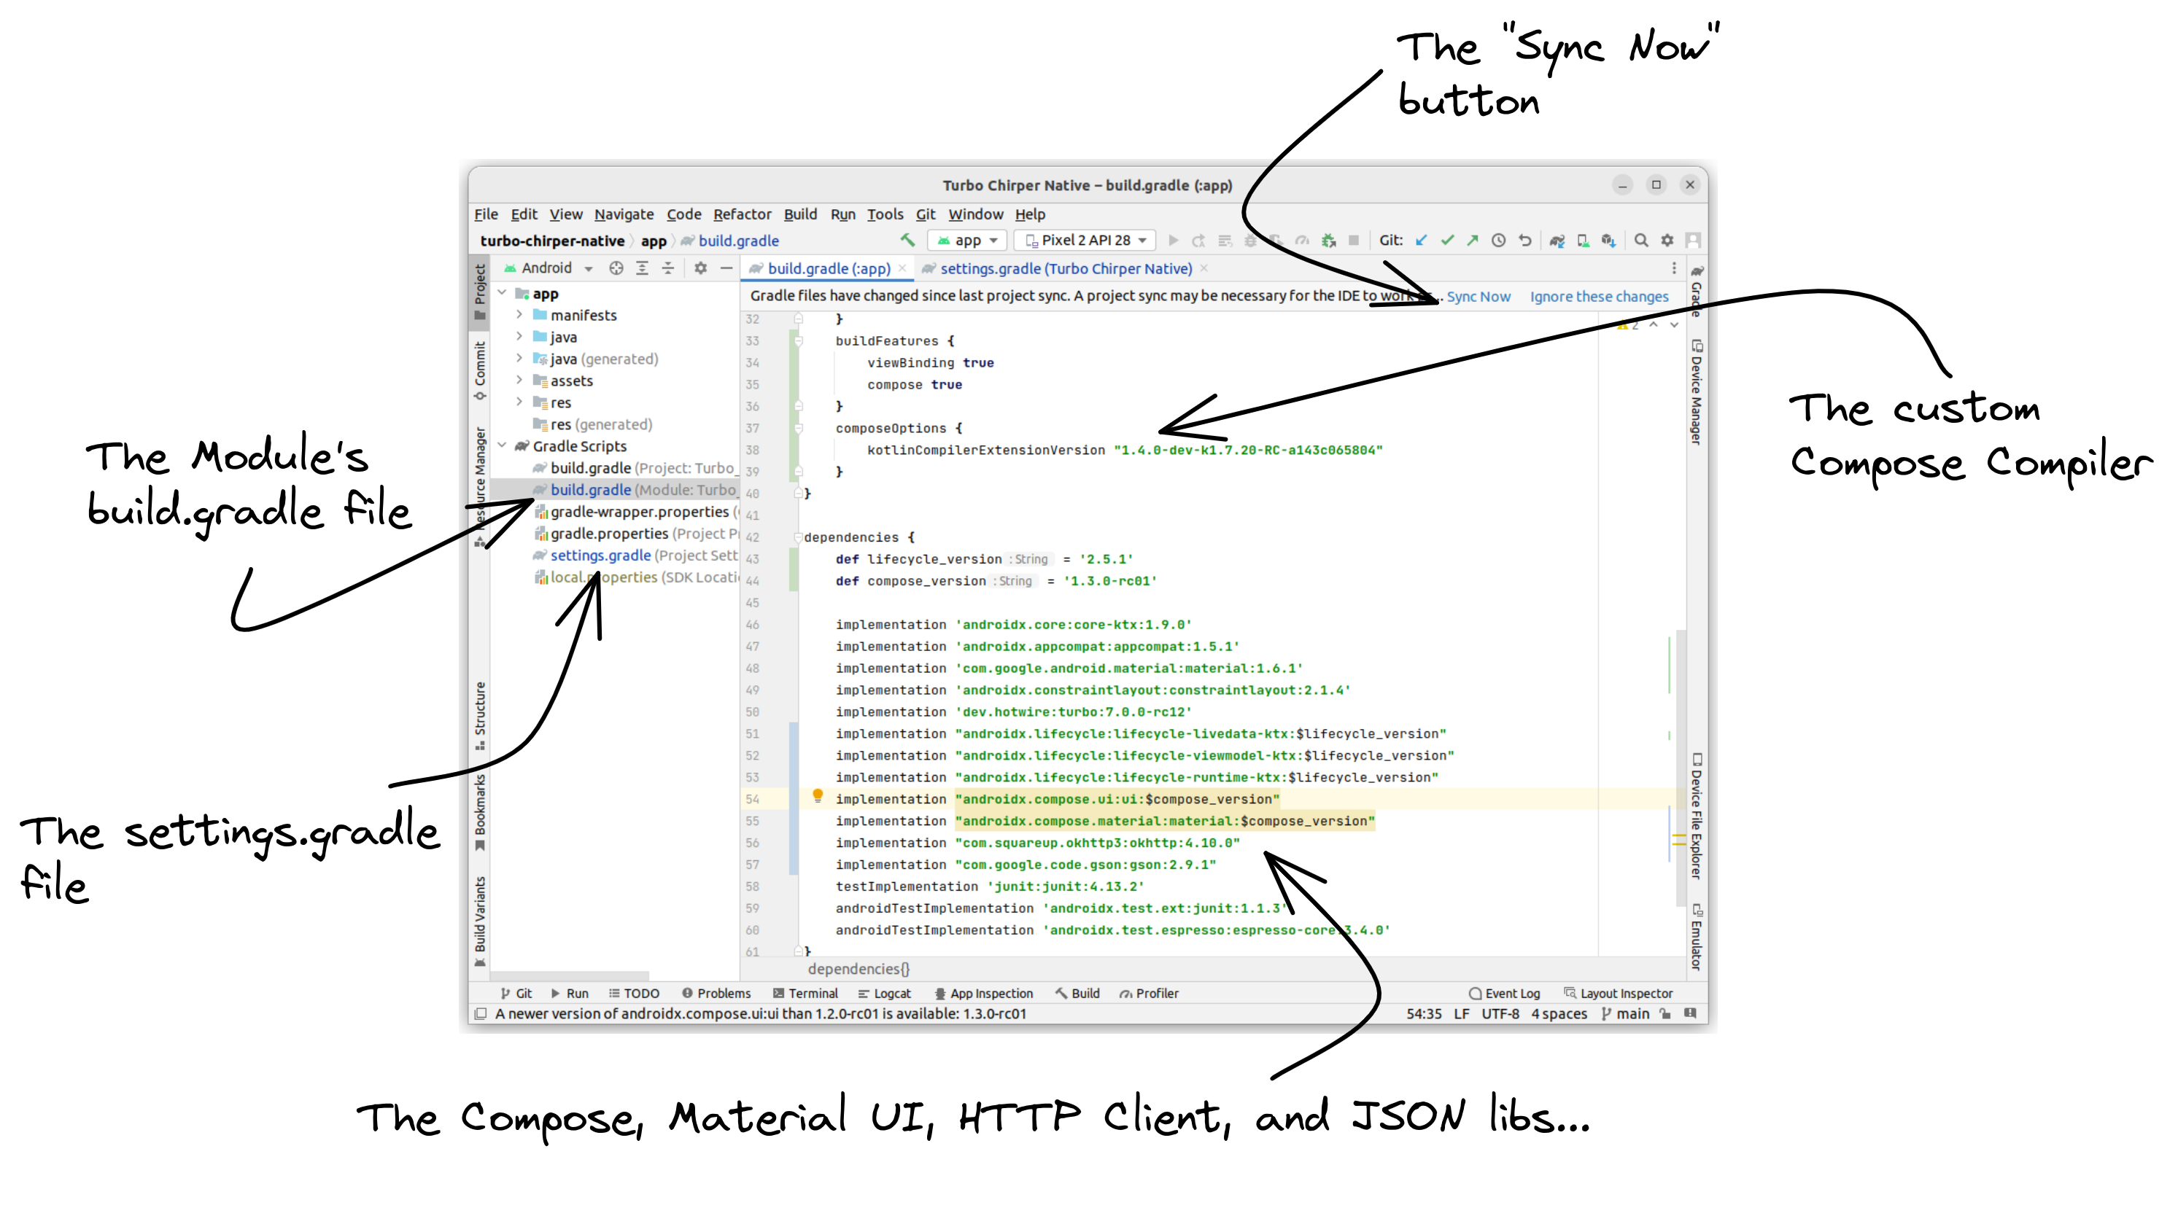Image resolution: width=2178 pixels, height=1224 pixels.
Task: Hide the Project panel with minus icon
Action: pyautogui.click(x=726, y=268)
